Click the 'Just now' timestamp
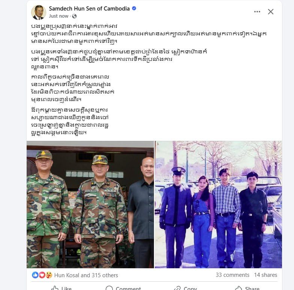The image size is (294, 290). pyautogui.click(x=59, y=16)
